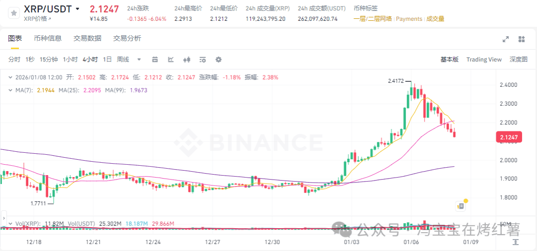Screen dimensions: 537x251
Task: Open the 交易数据 tab
Action: pos(87,38)
